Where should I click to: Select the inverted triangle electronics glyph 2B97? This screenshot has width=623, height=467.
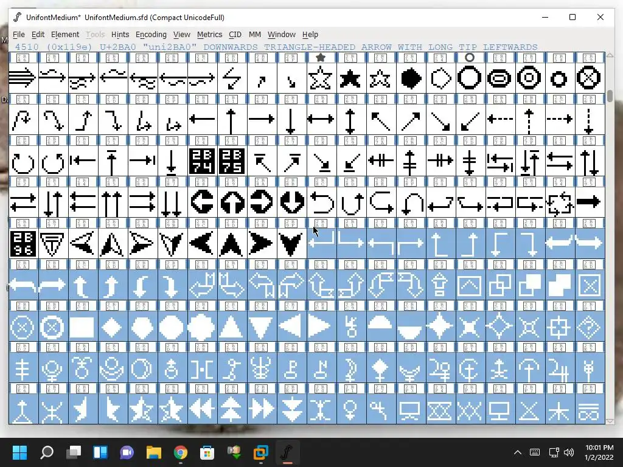pos(53,243)
